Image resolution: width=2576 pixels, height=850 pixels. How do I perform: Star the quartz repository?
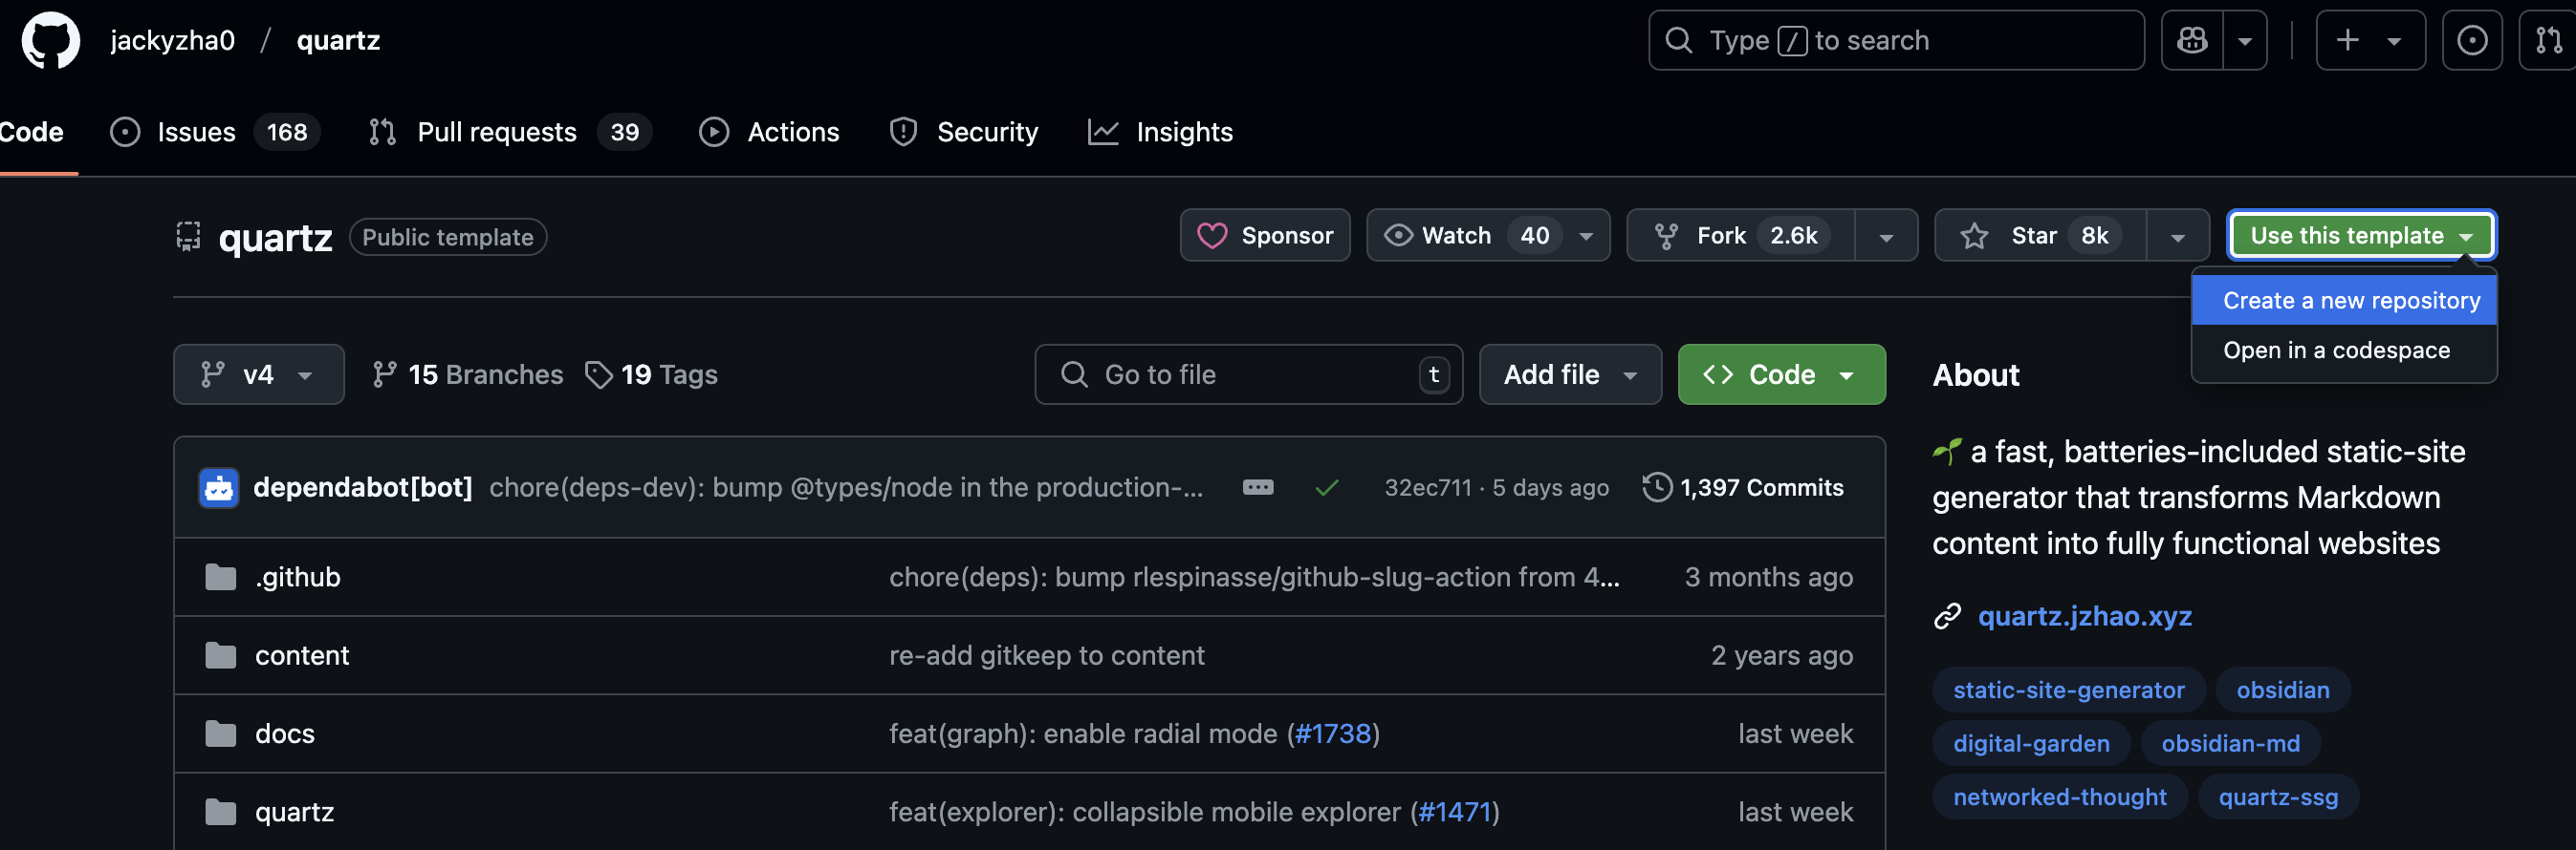click(2040, 236)
